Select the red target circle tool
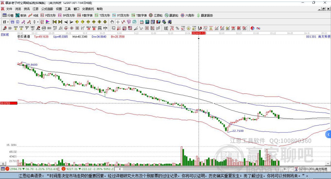The height and width of the screenshot is (179, 331). 66,28
